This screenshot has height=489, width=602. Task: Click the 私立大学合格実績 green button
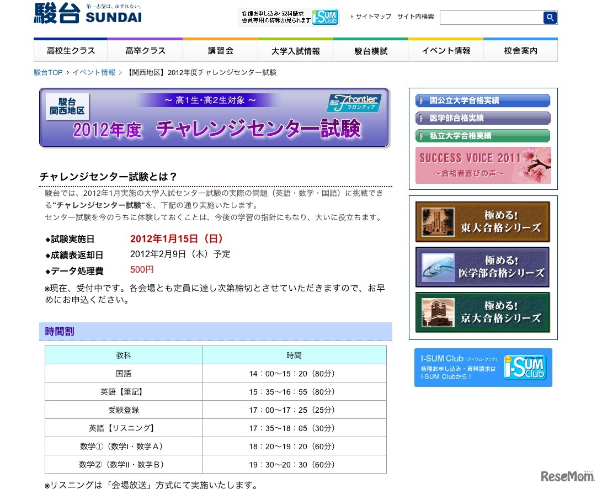[x=483, y=136]
